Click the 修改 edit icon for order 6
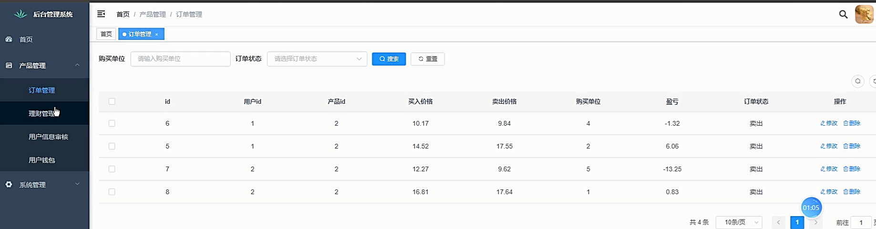 (823, 123)
